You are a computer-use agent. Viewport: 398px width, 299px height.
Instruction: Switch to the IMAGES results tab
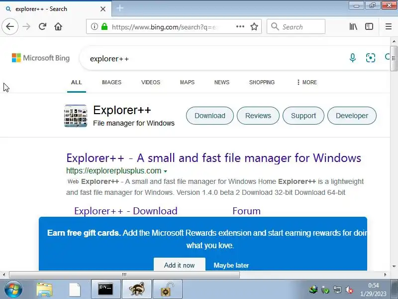(x=111, y=82)
